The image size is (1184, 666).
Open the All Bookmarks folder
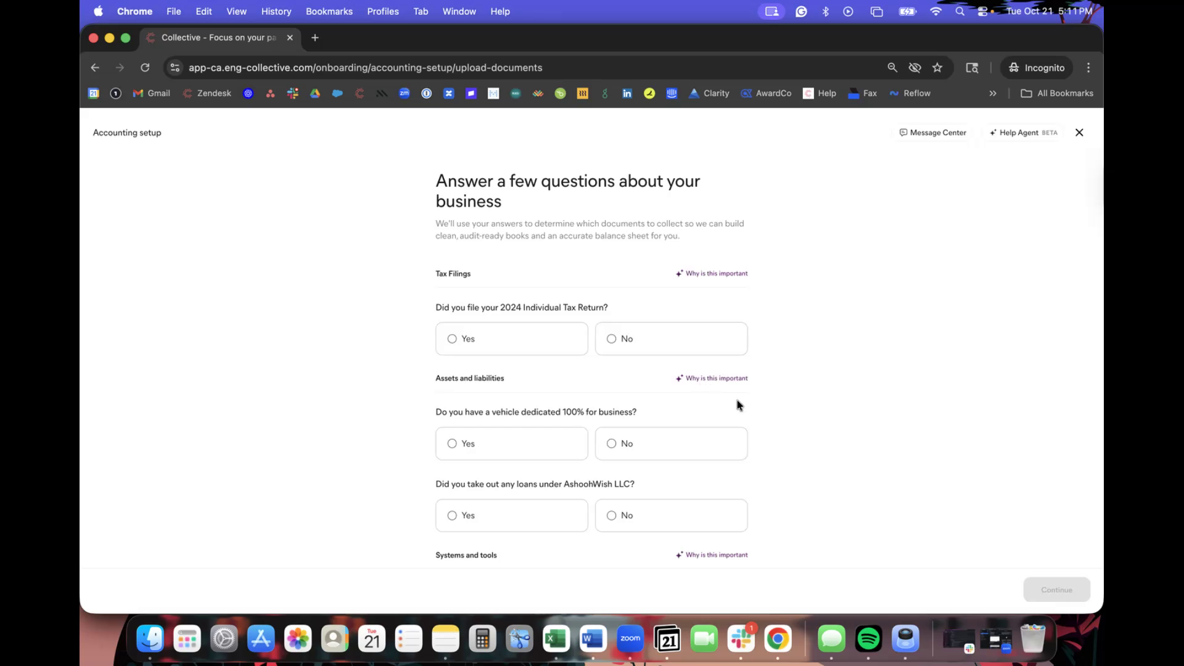1057,93
